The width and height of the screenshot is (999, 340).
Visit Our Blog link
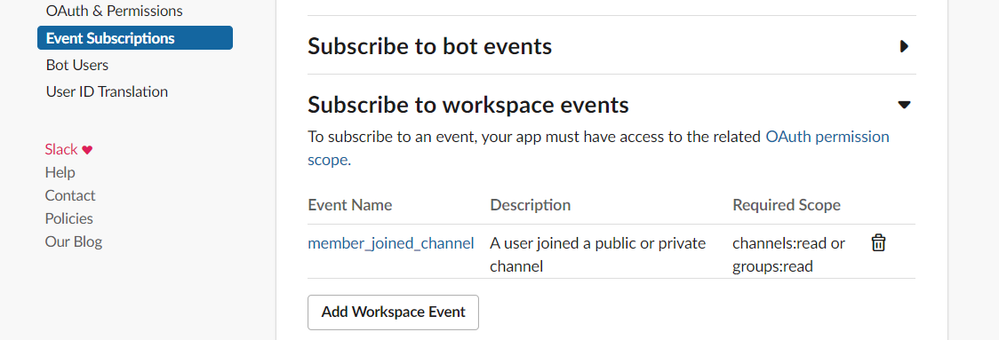tap(73, 241)
